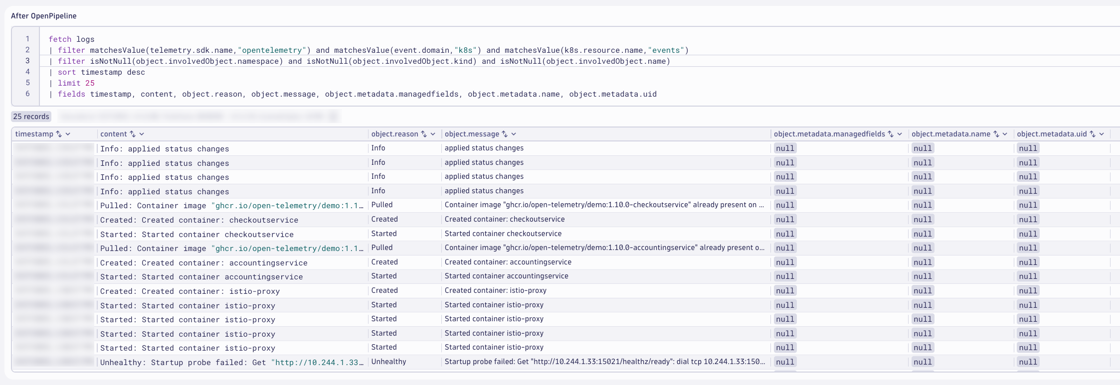Screen dimensions: 1120x385
Task: Click object.metadata.name null in "Created container: accountingservice" row
Action: [923, 262]
